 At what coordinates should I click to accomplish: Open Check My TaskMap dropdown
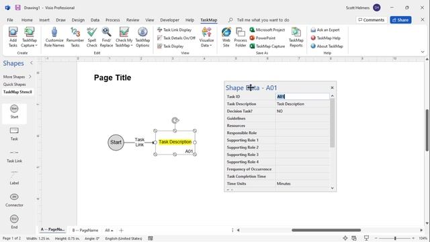click(124, 37)
